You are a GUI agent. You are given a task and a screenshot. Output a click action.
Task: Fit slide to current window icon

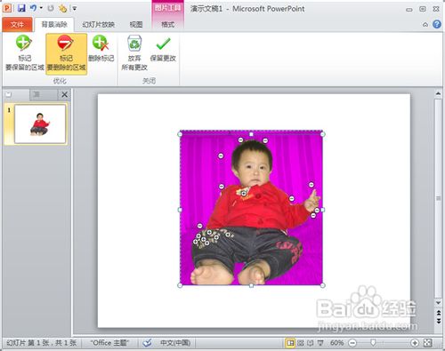click(x=427, y=343)
